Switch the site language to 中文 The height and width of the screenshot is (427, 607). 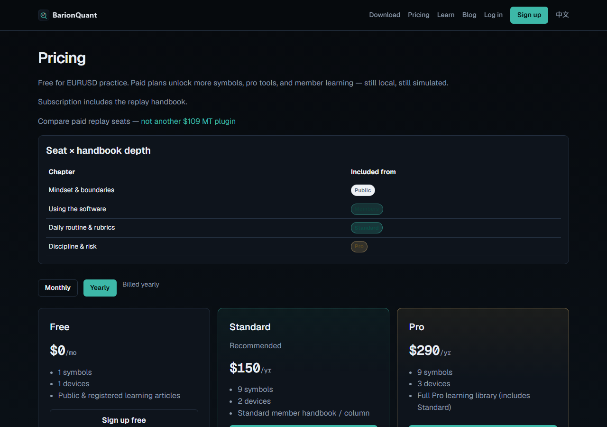[562, 15]
